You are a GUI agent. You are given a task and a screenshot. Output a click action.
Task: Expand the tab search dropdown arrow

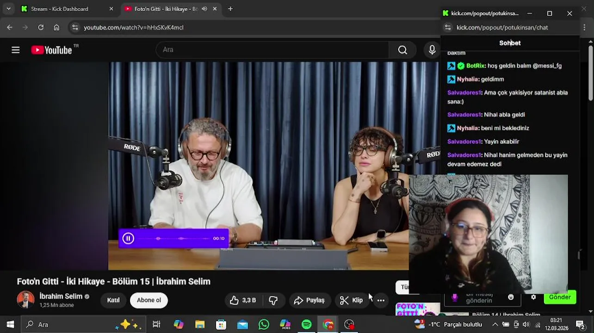8,9
